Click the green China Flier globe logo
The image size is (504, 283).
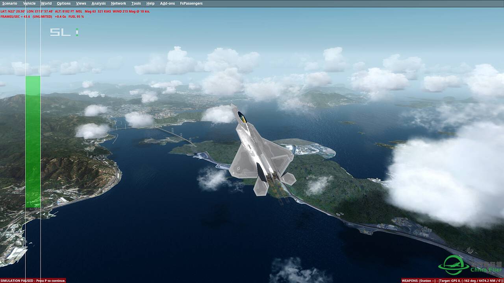coord(454,265)
